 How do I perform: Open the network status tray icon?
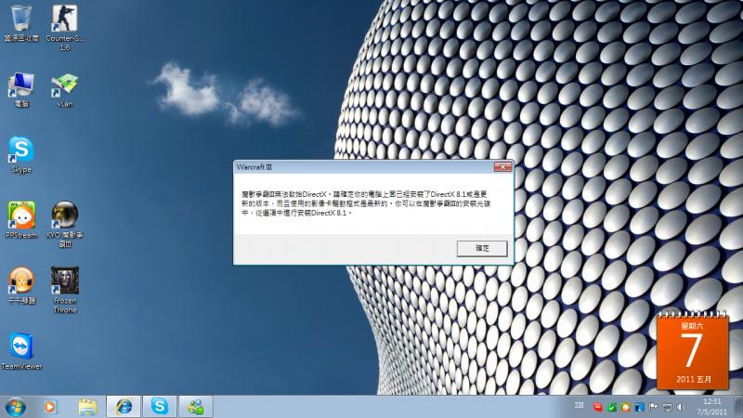coord(667,407)
